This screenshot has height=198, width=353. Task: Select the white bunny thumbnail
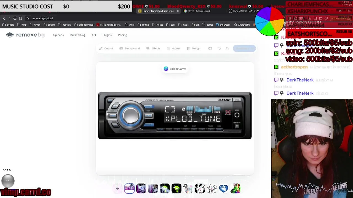[212, 189]
